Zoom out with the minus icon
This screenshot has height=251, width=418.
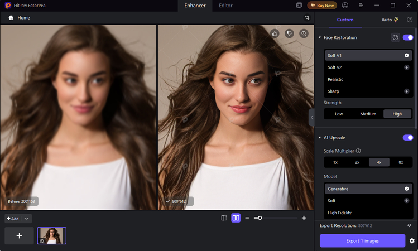point(247,218)
